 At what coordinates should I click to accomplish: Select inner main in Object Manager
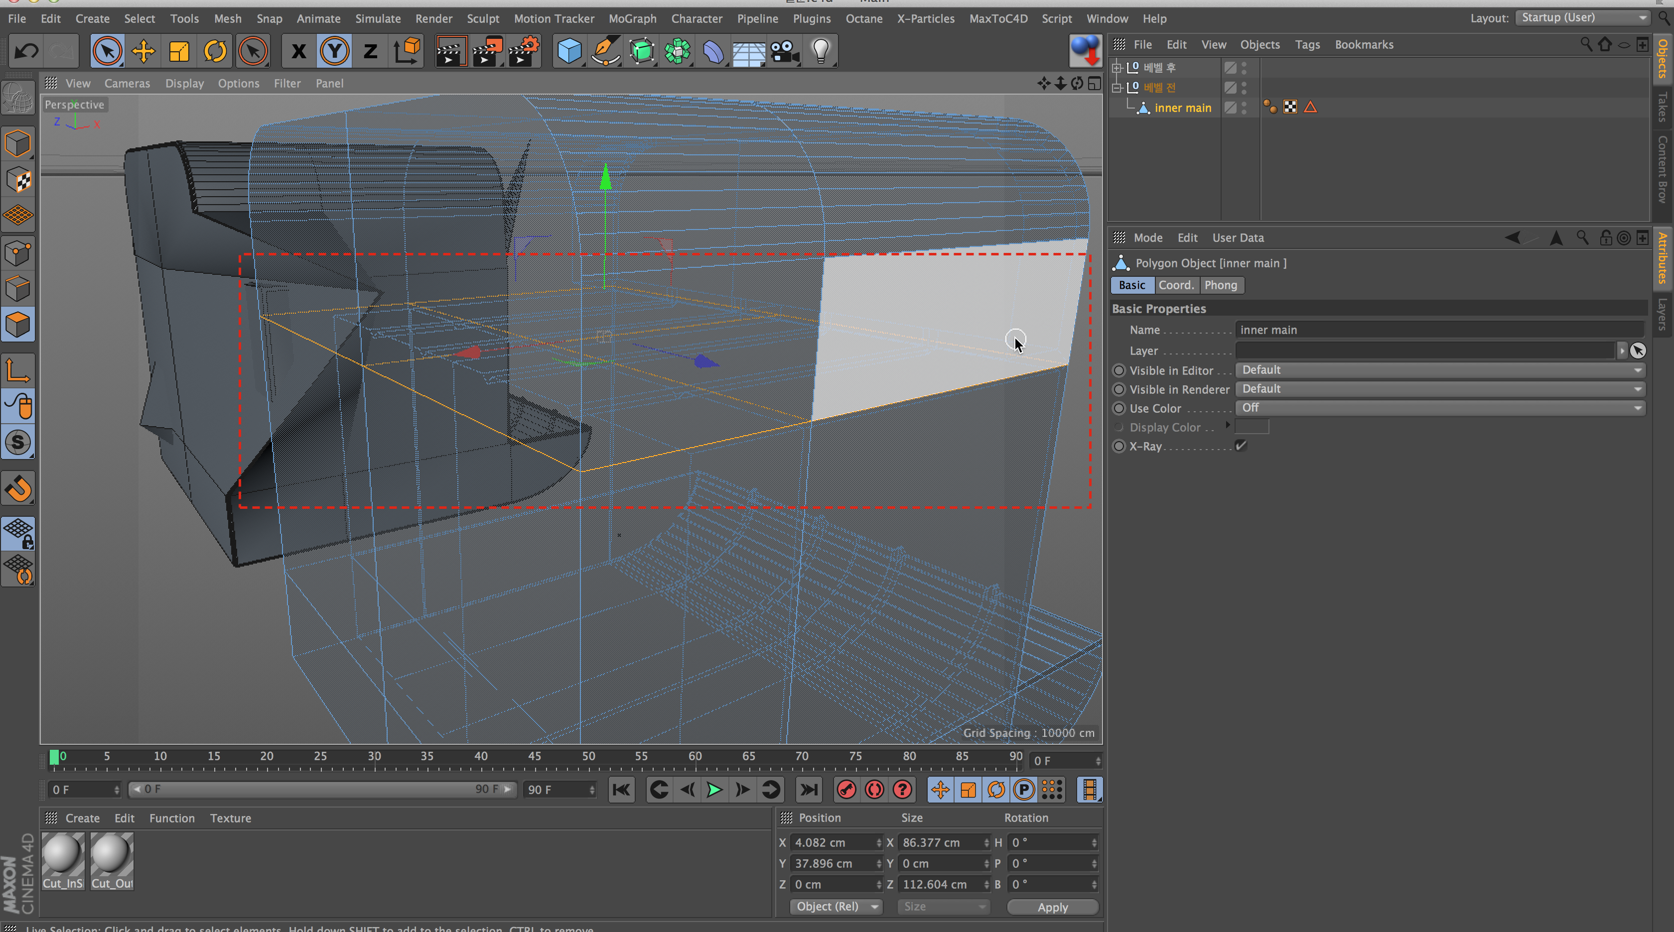[x=1183, y=108]
